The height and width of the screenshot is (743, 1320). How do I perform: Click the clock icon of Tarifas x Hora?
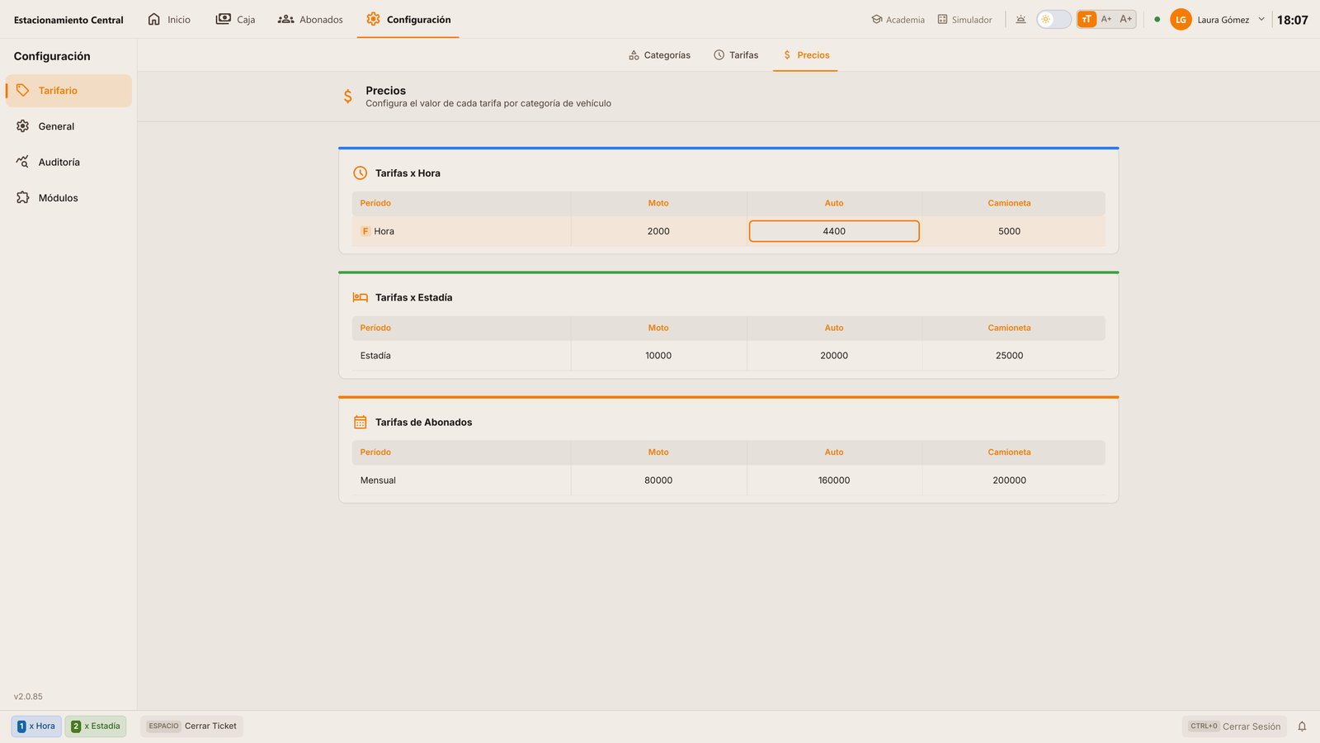(361, 173)
